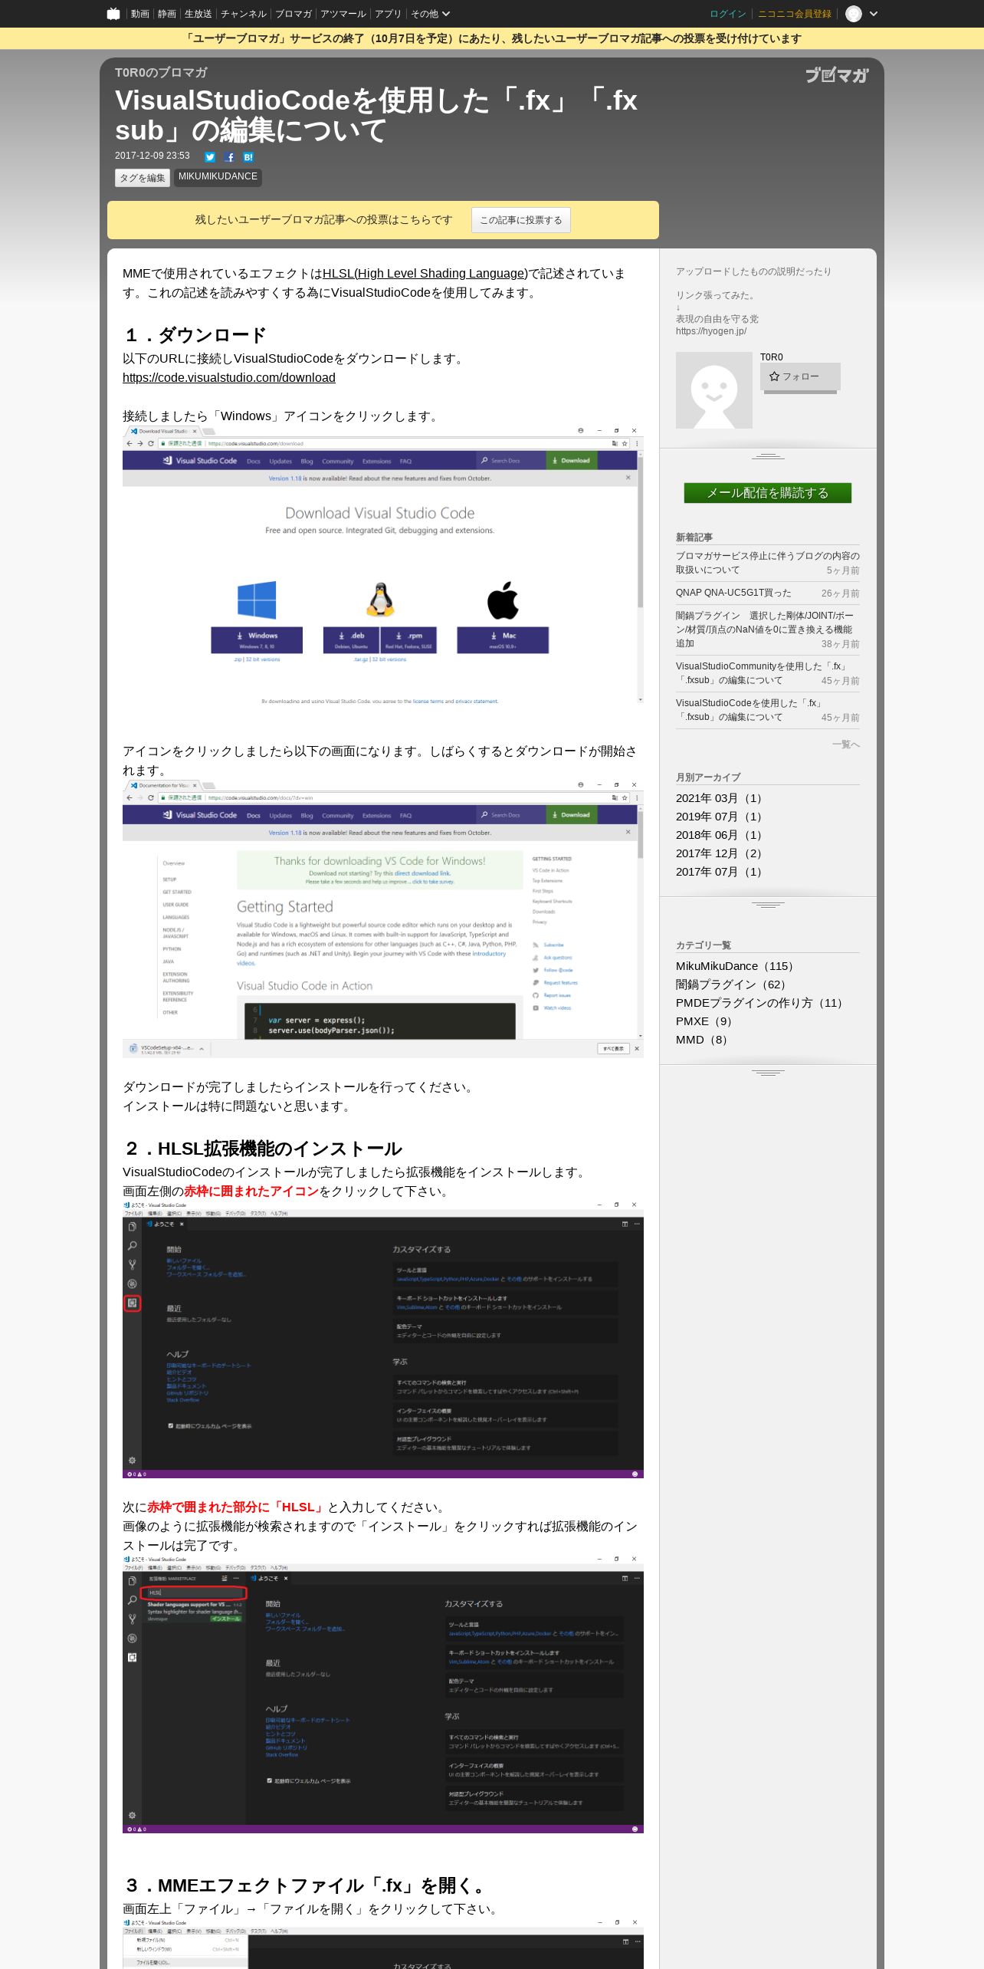Click 一覧へ link under new articles
Viewport: 984px width, 1969px height.
click(x=846, y=745)
